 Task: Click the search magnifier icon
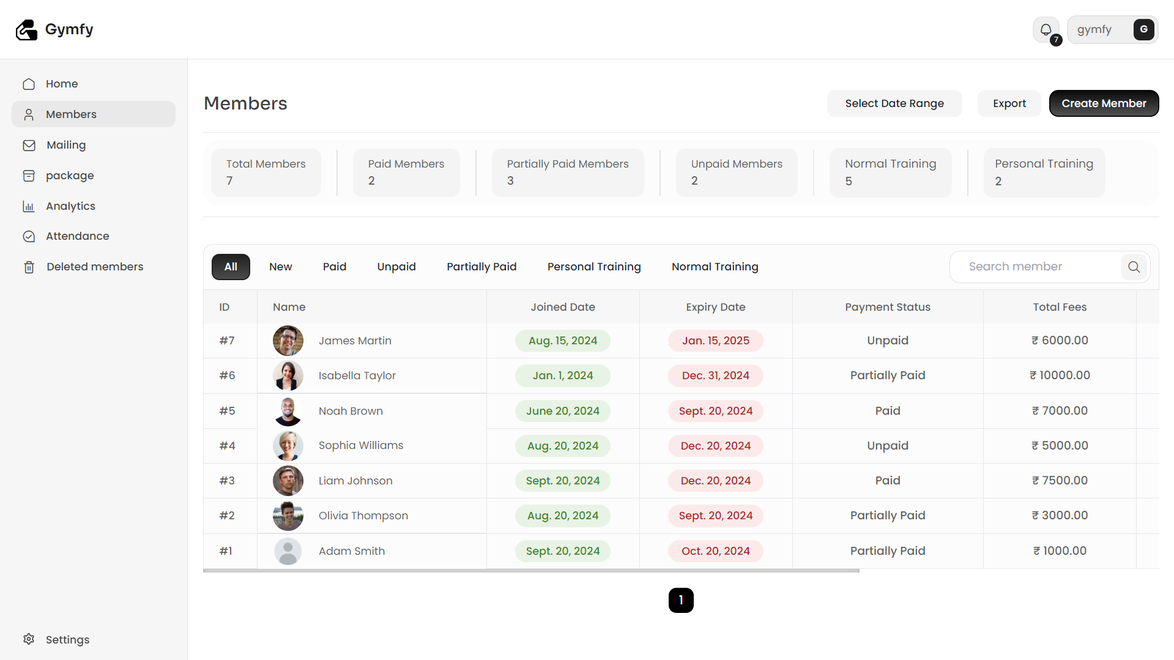pos(1134,267)
